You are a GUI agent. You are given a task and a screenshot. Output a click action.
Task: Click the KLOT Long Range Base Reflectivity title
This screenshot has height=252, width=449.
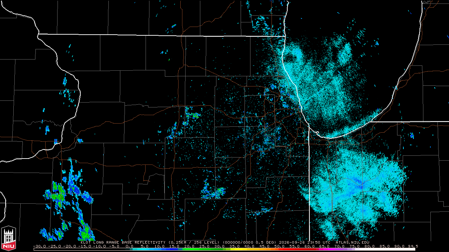coord(123,242)
